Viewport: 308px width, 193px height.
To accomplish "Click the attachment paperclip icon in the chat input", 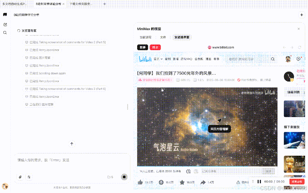I will click(20, 177).
